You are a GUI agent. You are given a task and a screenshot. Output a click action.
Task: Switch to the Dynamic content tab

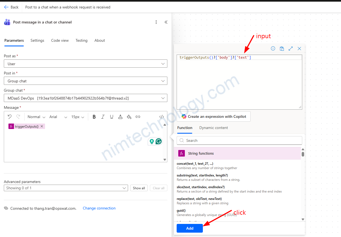coord(214,128)
